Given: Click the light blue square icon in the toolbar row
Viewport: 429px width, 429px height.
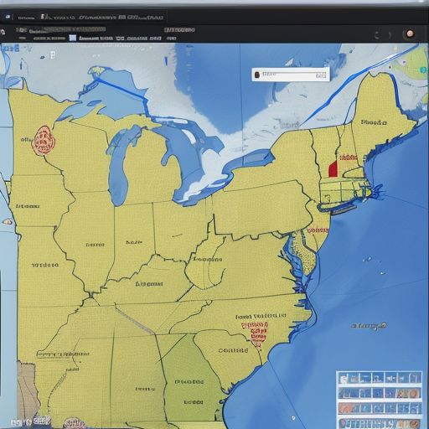Looking at the screenshot, I should coord(73,38).
